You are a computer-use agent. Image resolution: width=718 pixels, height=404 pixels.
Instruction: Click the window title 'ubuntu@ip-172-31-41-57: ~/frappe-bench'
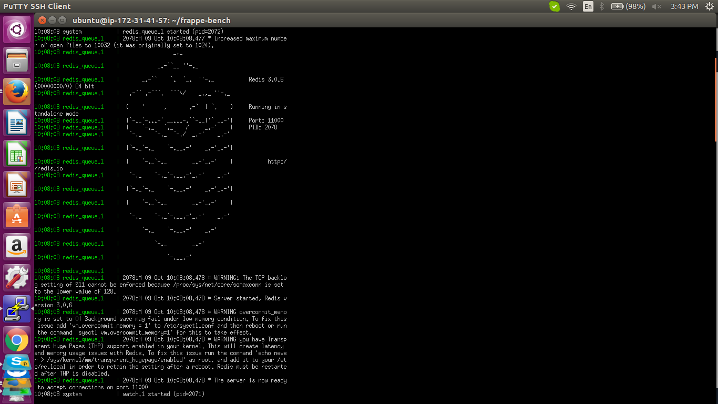(151, 20)
